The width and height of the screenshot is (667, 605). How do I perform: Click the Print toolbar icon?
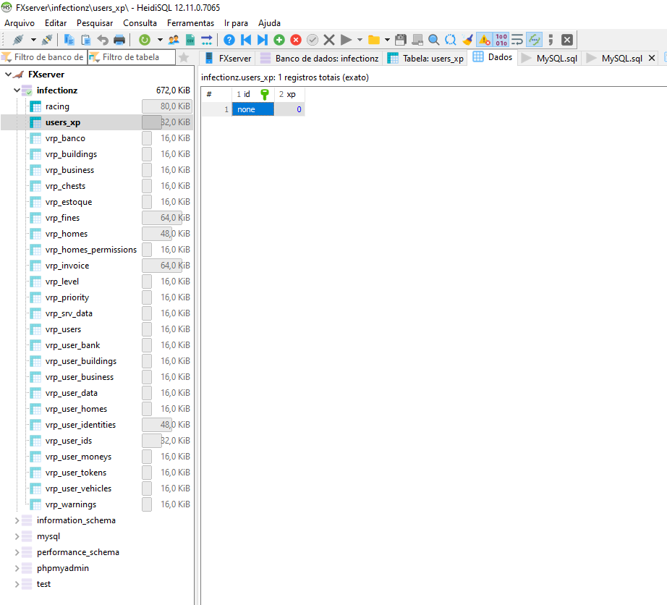(119, 40)
